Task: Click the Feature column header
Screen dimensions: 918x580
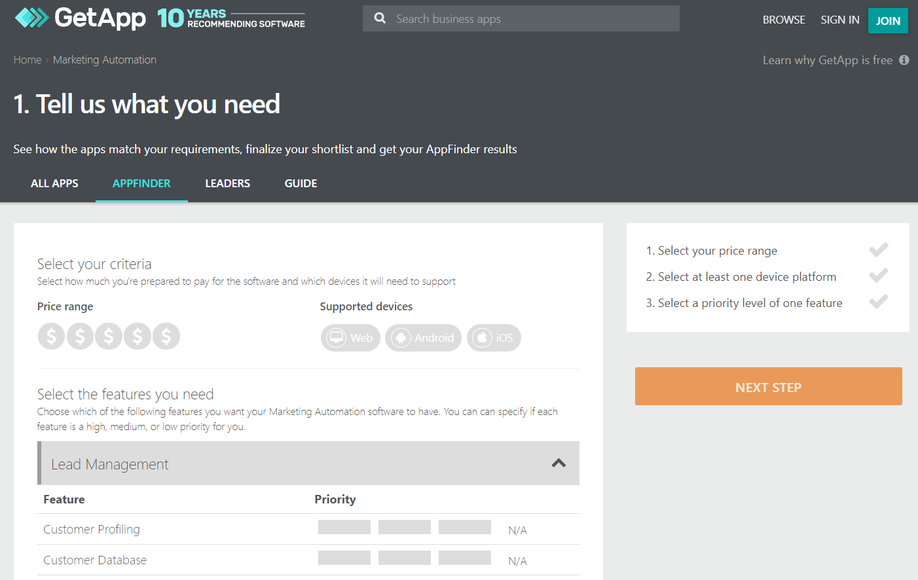Action: coord(64,499)
